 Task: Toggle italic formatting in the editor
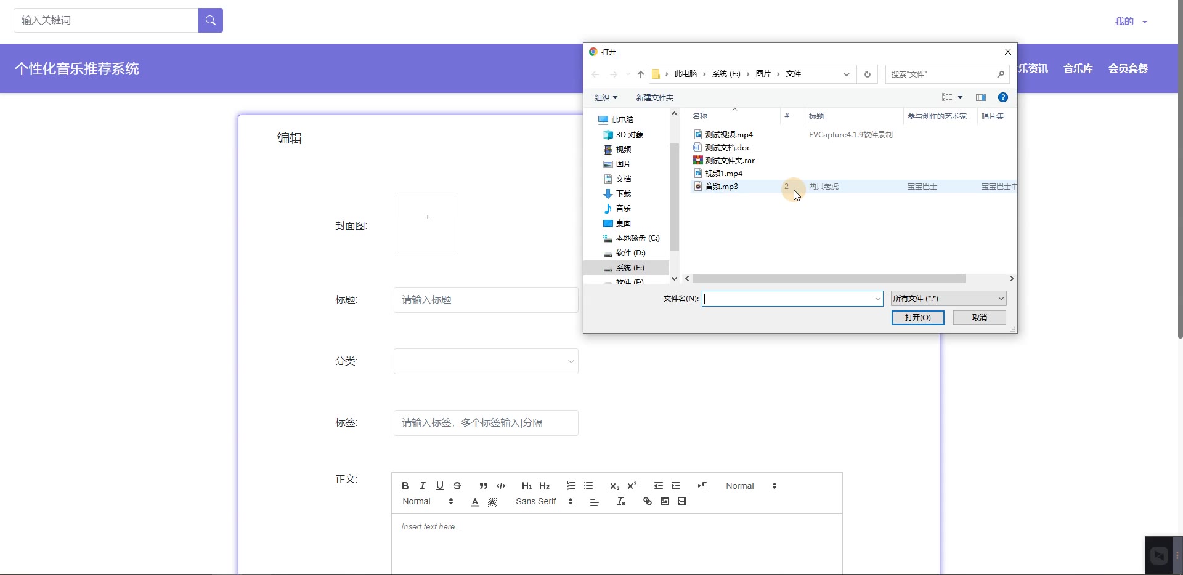coord(422,486)
